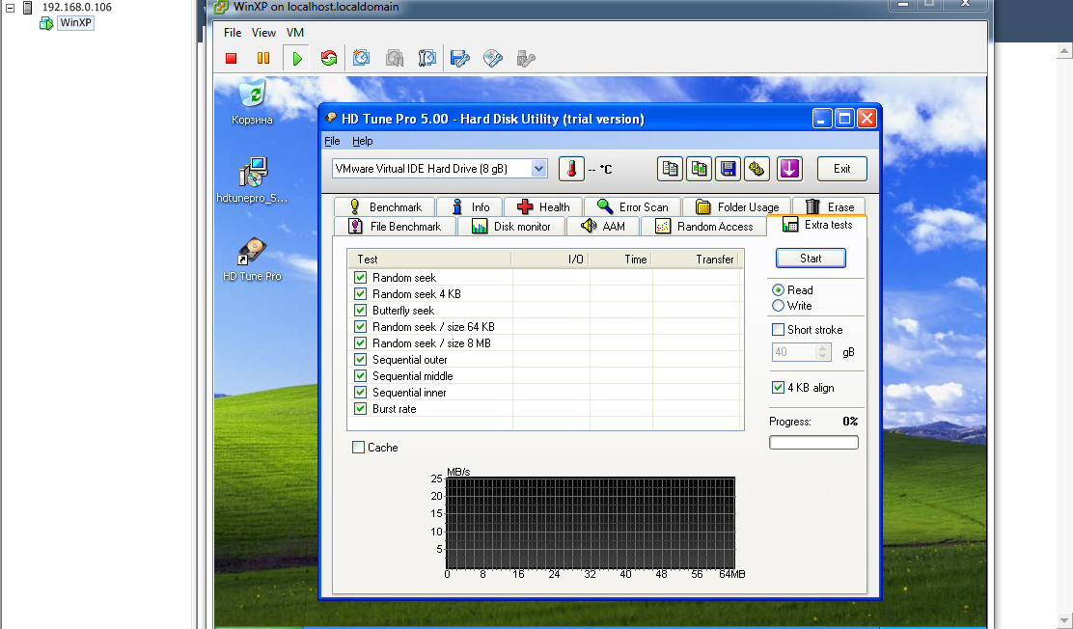Image resolution: width=1073 pixels, height=629 pixels.
Task: Stop the VM with red square button
Action: pyautogui.click(x=232, y=59)
